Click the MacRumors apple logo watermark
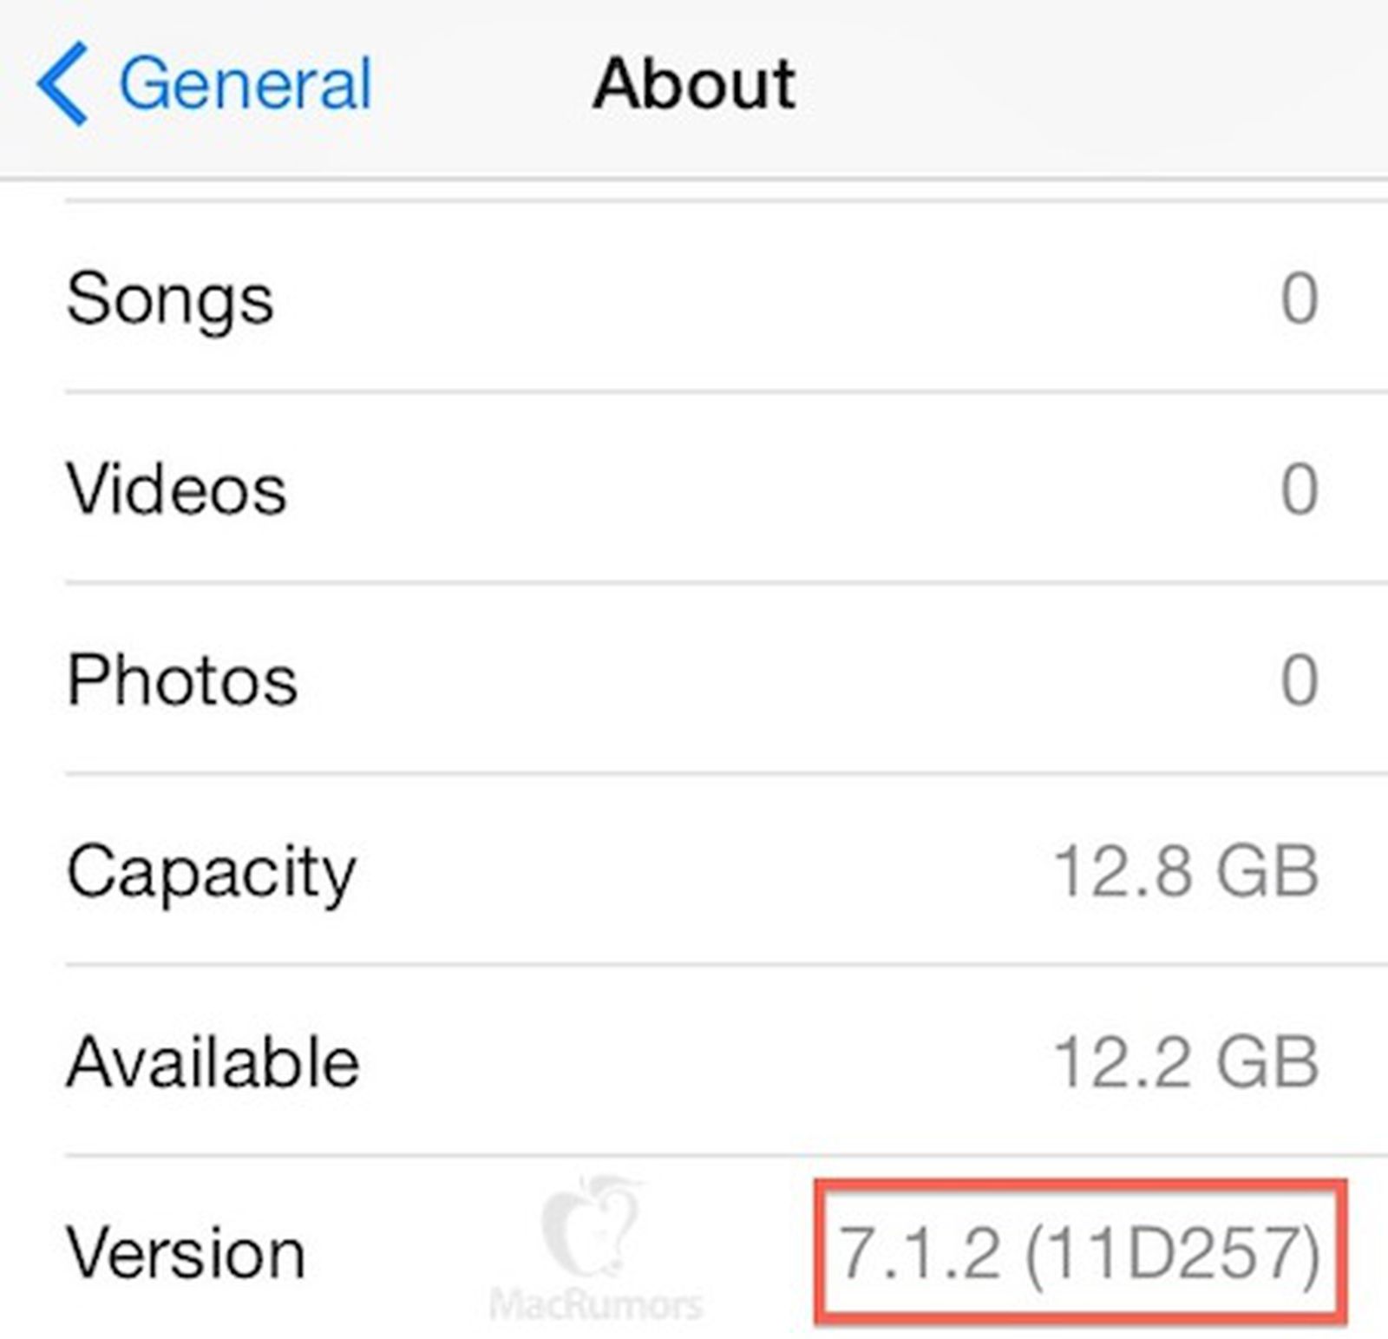1388x1339 pixels. (592, 1225)
